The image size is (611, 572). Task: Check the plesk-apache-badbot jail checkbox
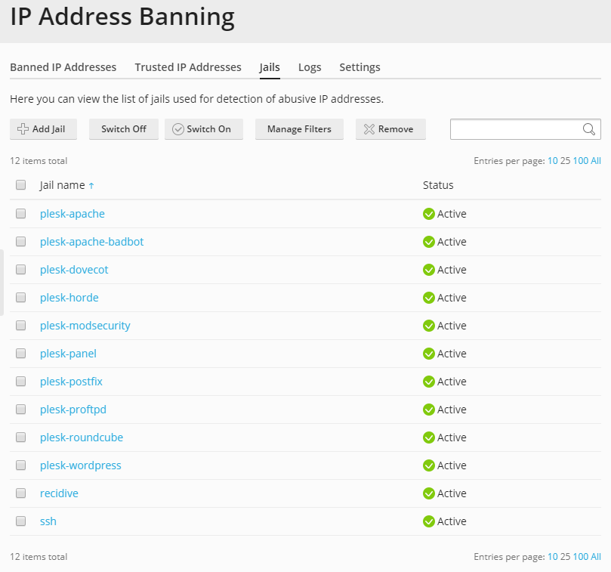coord(20,241)
